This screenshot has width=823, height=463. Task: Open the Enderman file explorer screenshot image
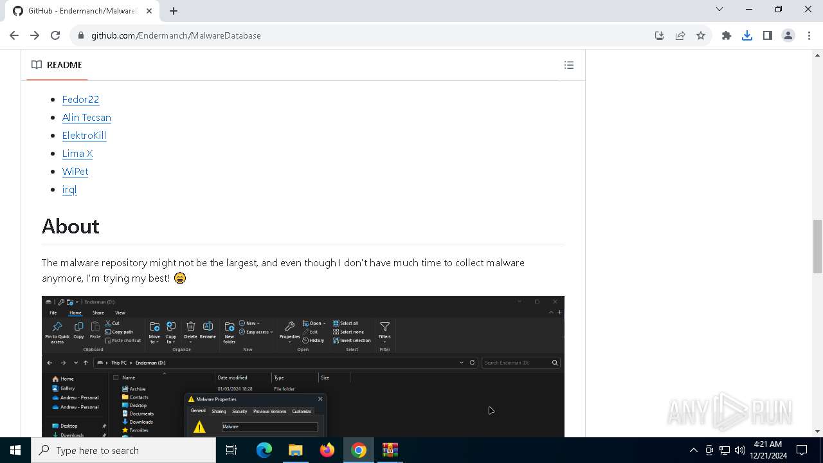click(x=303, y=367)
